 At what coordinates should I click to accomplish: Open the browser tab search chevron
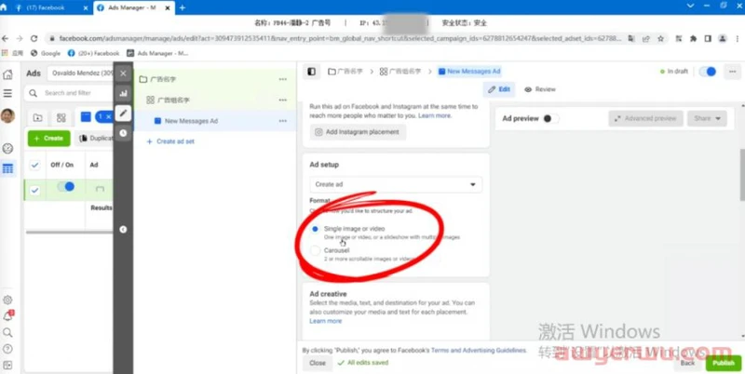(x=691, y=6)
